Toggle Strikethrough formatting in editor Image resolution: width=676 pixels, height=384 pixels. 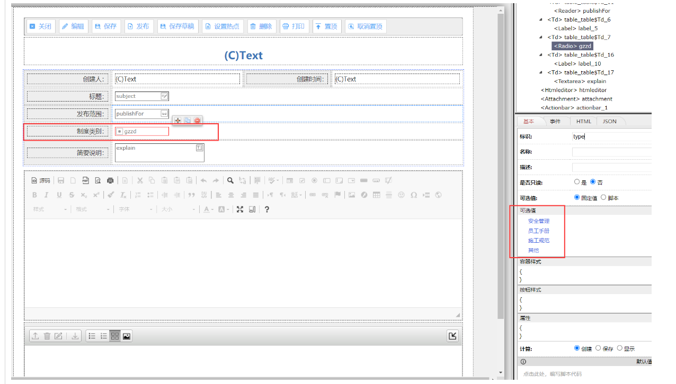coord(72,195)
